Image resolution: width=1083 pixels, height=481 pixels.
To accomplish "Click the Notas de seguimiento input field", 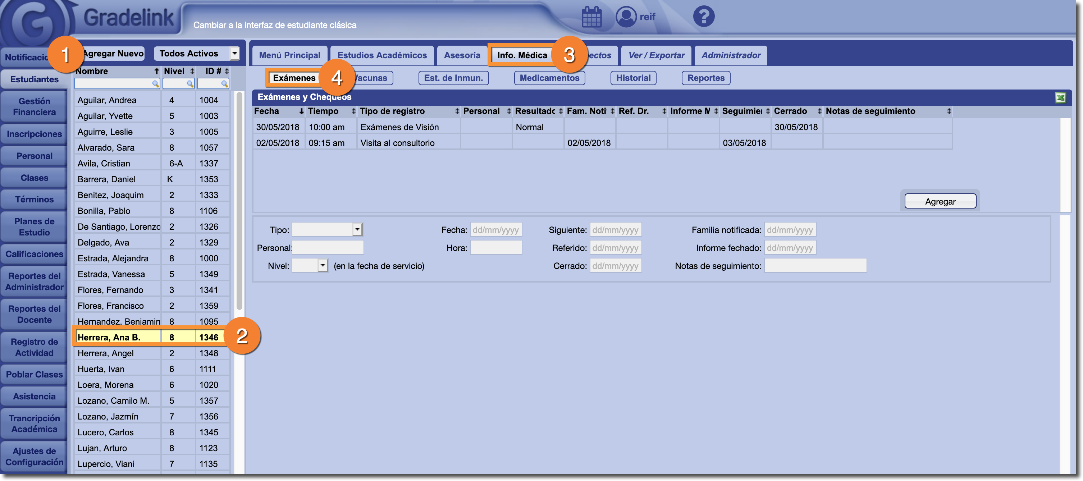I will (x=815, y=266).
